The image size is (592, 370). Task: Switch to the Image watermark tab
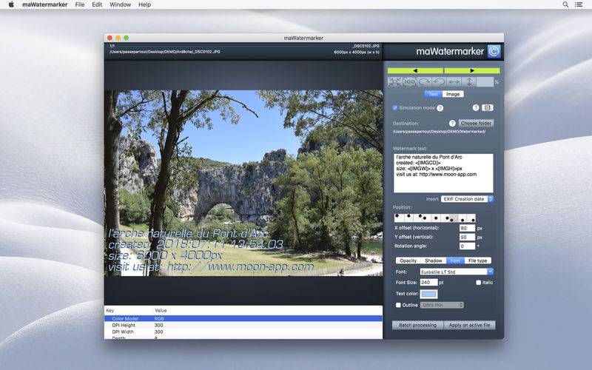pyautogui.click(x=453, y=94)
